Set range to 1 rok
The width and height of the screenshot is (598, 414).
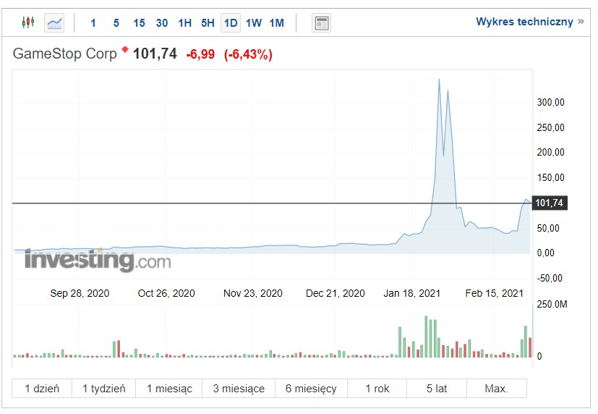coord(377,389)
